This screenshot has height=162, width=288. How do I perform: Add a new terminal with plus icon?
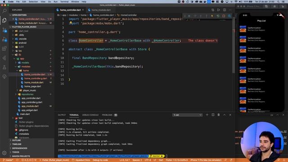click(207, 115)
